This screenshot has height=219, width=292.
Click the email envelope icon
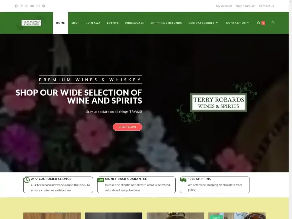pos(38,6)
